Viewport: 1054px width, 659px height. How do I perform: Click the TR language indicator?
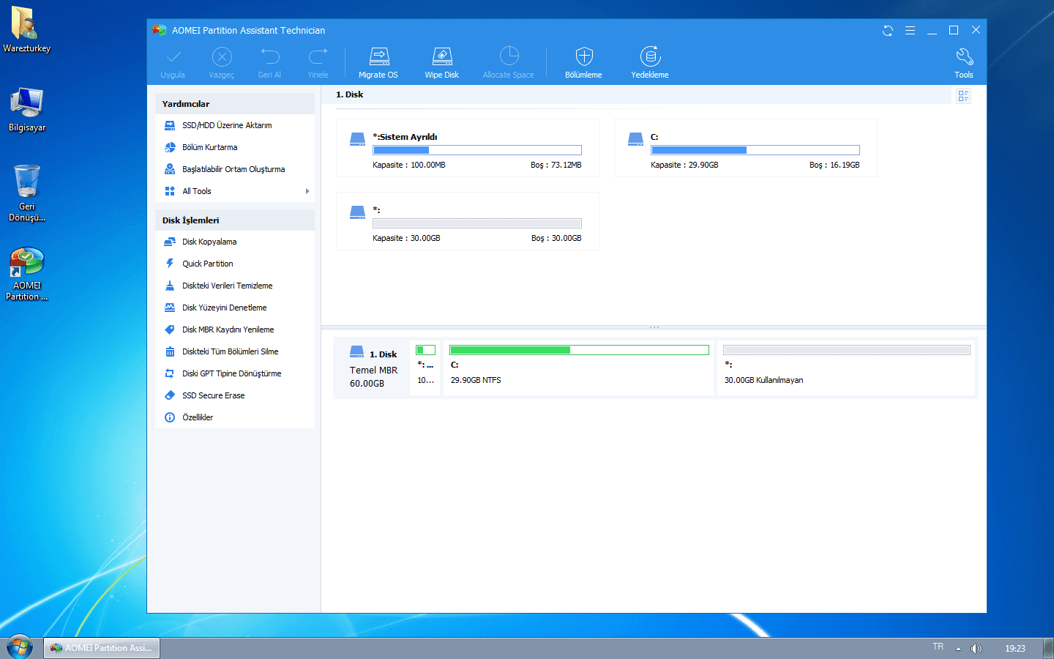coord(938,647)
